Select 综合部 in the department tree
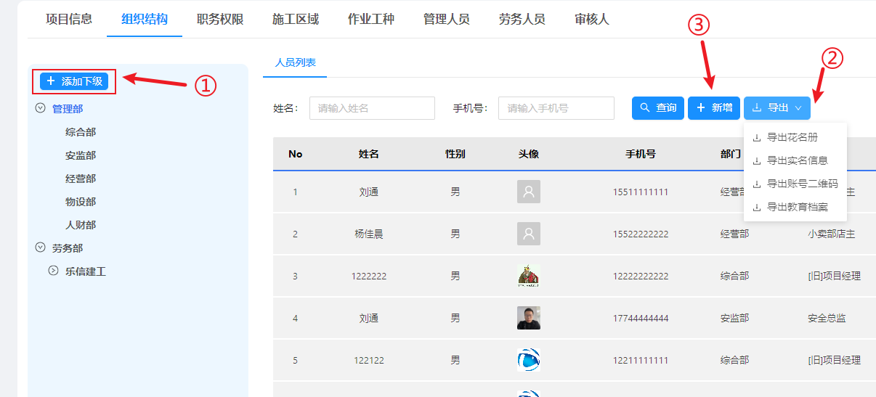The height and width of the screenshot is (397, 876). click(81, 132)
